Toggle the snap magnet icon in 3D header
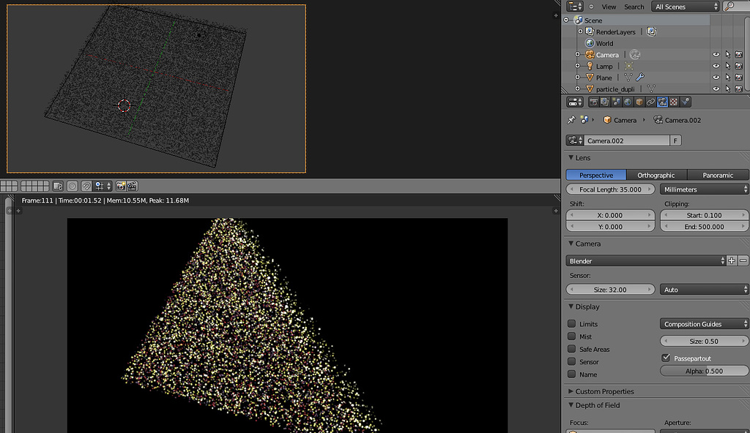 coord(86,186)
